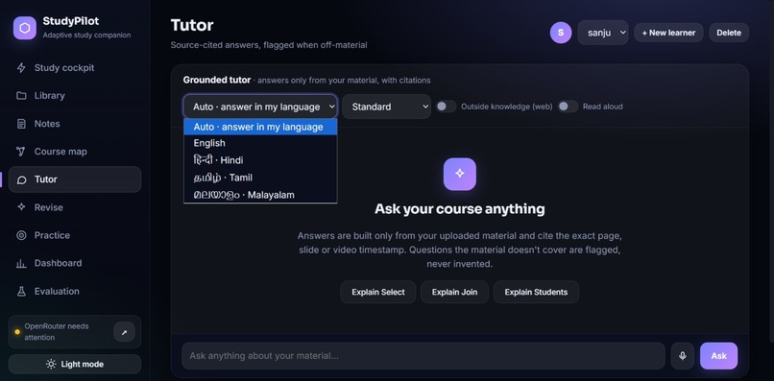Select Hindi from language list
774x381 pixels.
[260, 160]
